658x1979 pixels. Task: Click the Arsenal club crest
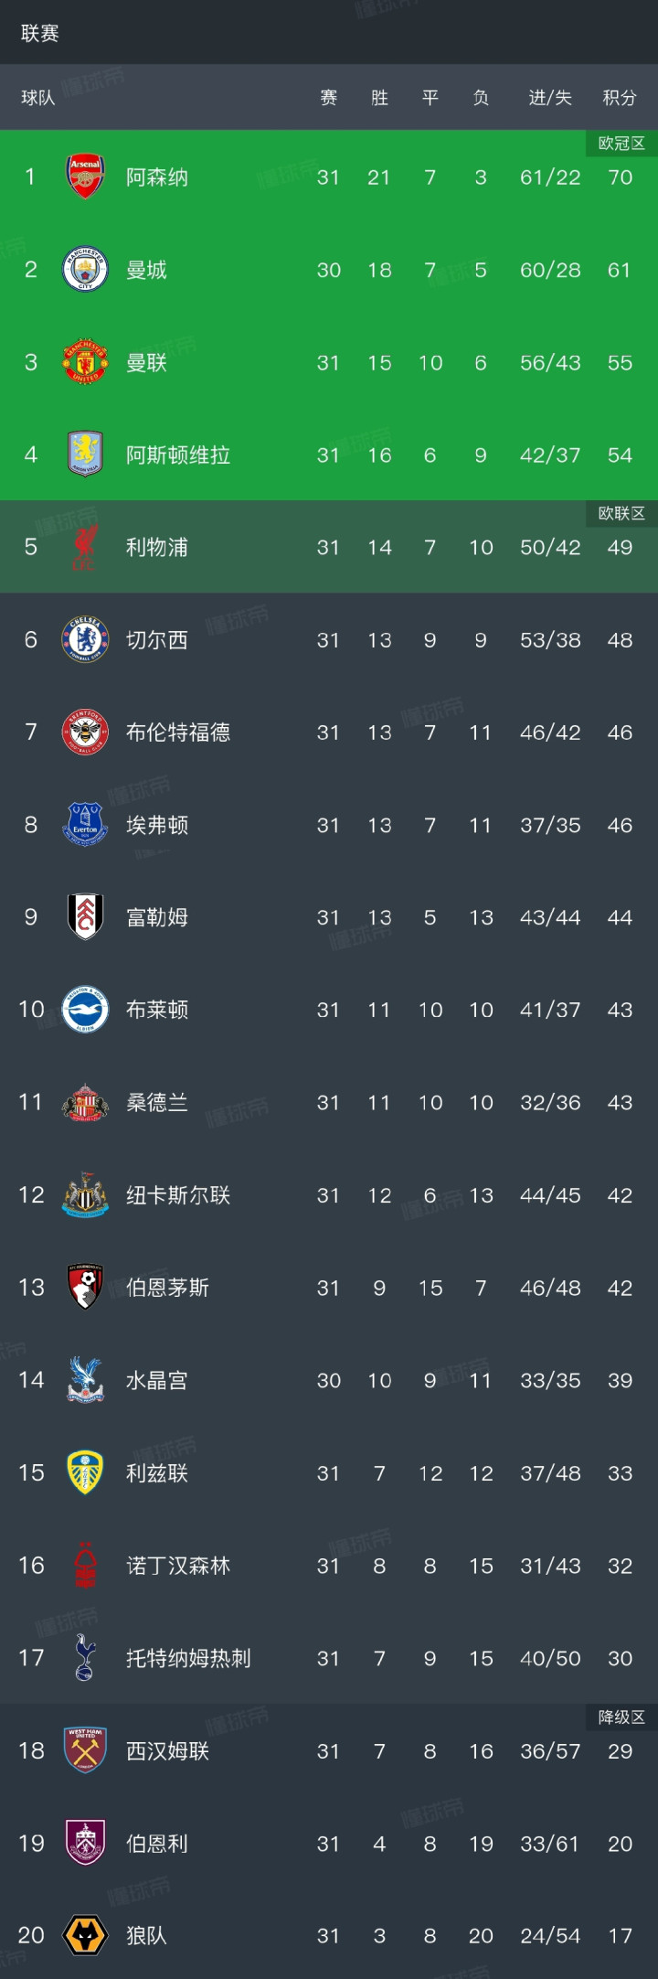[x=85, y=177]
